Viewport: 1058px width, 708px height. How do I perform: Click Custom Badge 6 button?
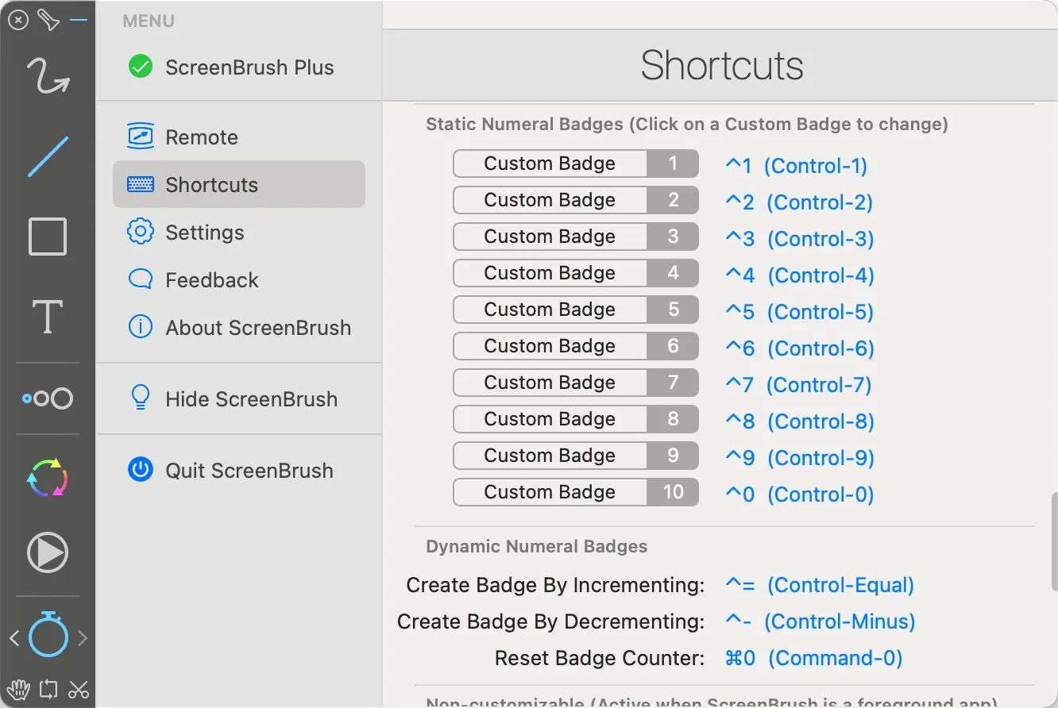(576, 347)
